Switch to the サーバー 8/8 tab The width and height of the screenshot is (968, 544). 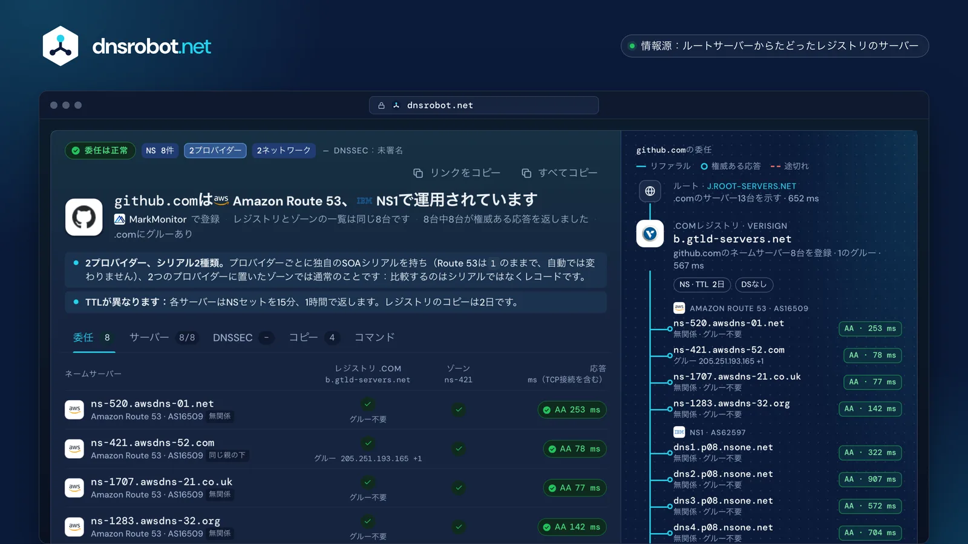pyautogui.click(x=163, y=337)
